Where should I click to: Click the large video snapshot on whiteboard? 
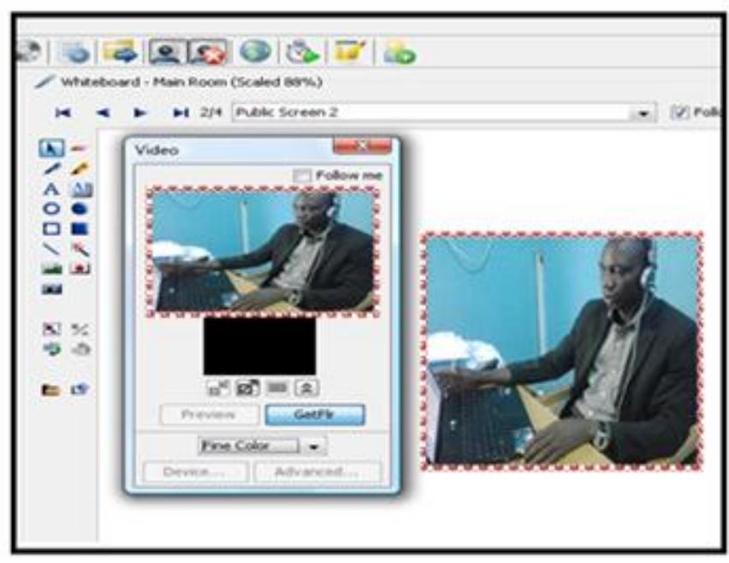[x=561, y=351]
